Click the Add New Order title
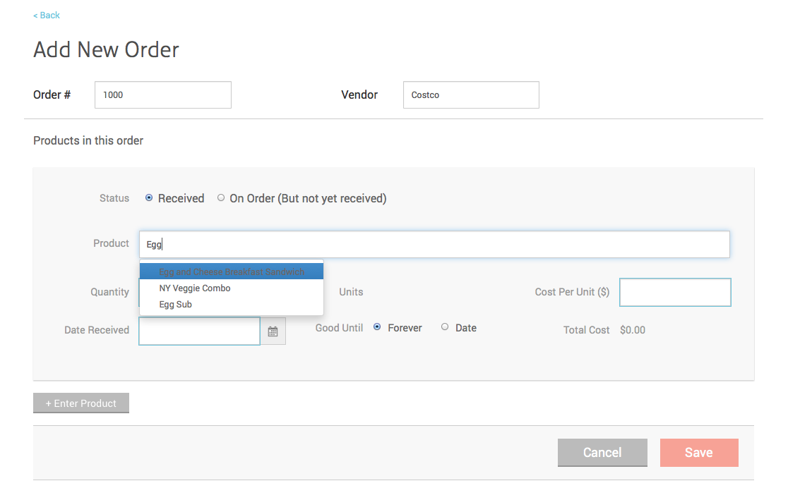800x500 pixels. (106, 49)
